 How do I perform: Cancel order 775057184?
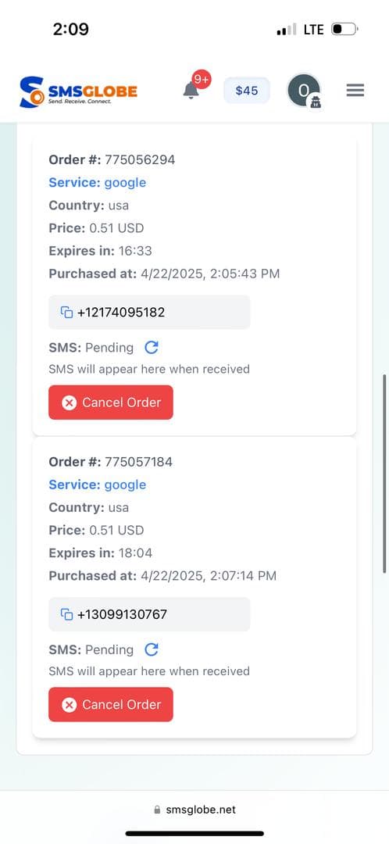(x=111, y=704)
